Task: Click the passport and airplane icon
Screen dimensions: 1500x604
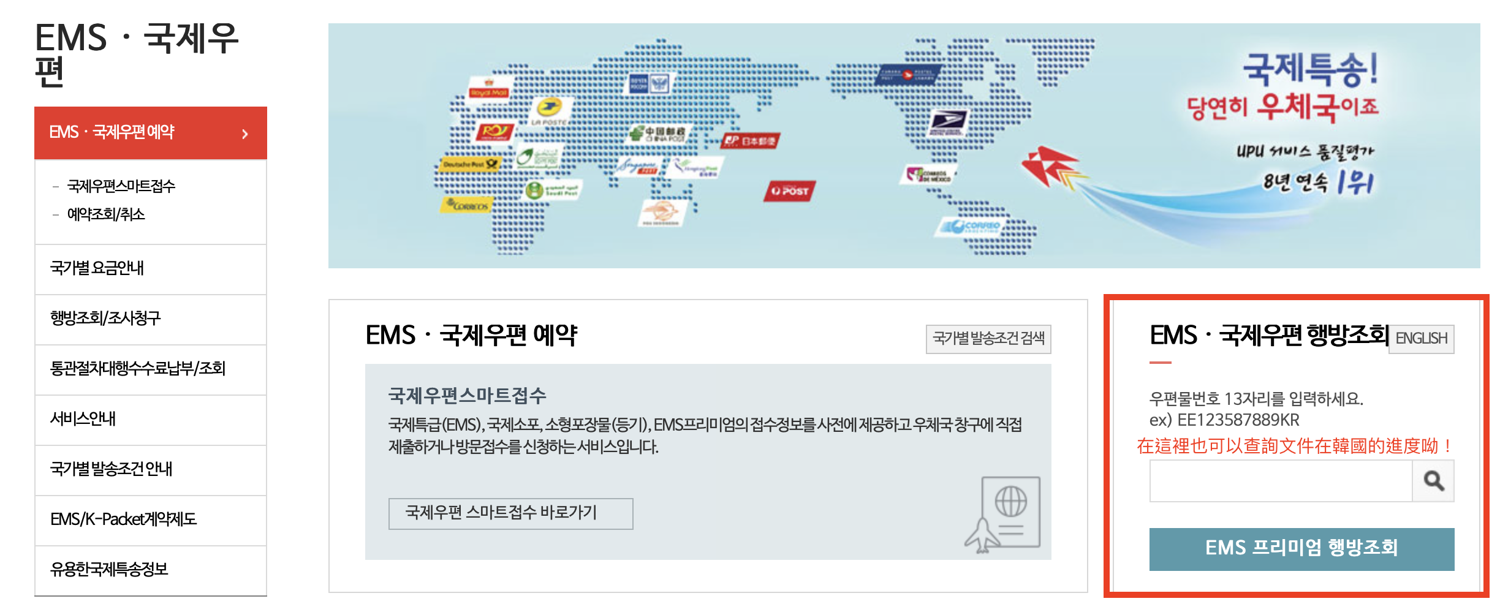Action: 1003,514
